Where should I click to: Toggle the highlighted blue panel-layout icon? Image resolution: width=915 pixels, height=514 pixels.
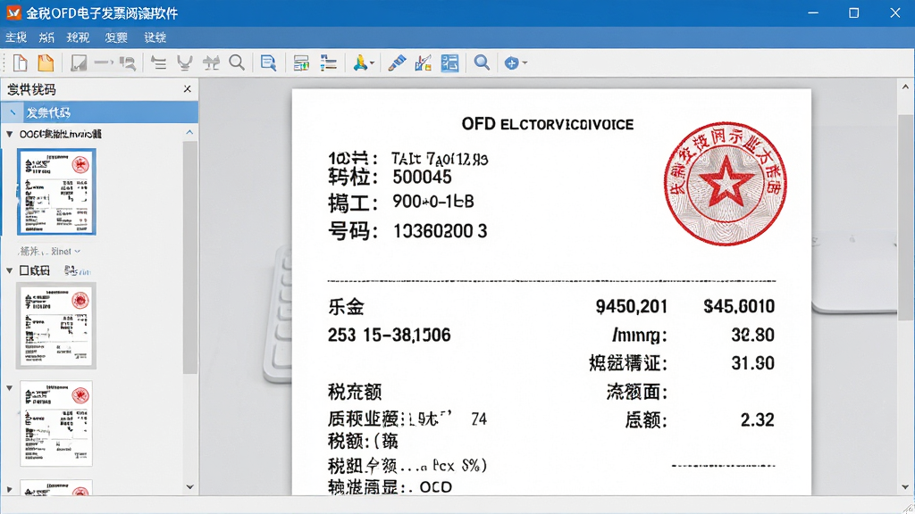coord(450,63)
